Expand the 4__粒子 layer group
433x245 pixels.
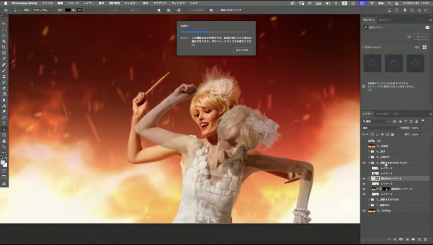click(x=369, y=151)
